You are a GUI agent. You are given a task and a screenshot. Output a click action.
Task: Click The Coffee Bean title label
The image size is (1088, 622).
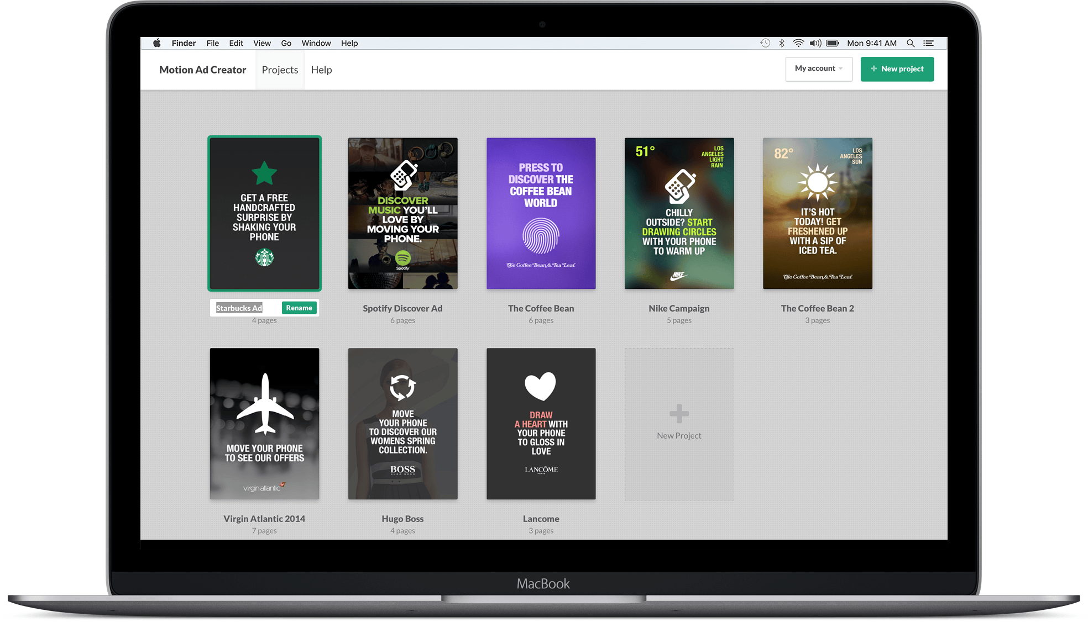[541, 308]
